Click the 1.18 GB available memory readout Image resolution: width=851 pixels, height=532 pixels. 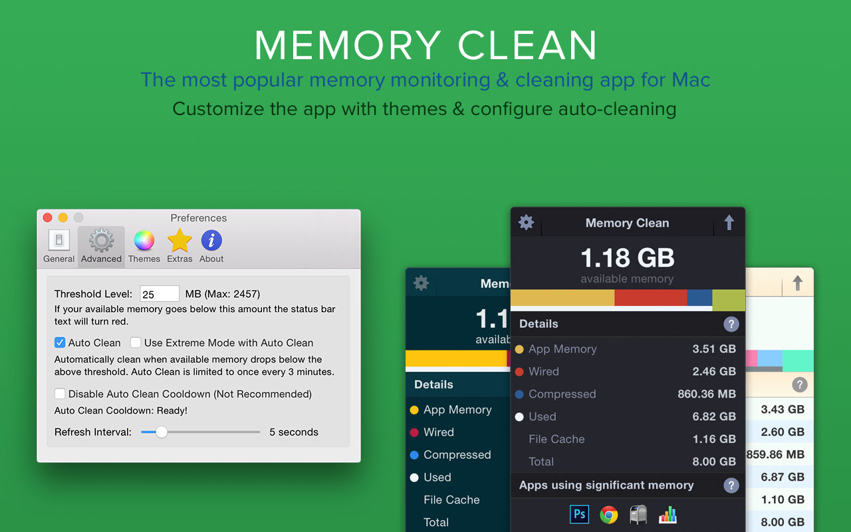628,258
